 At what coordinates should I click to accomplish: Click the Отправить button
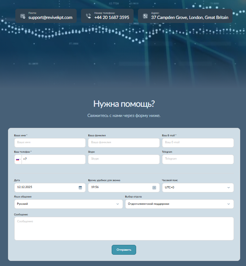[124, 250]
